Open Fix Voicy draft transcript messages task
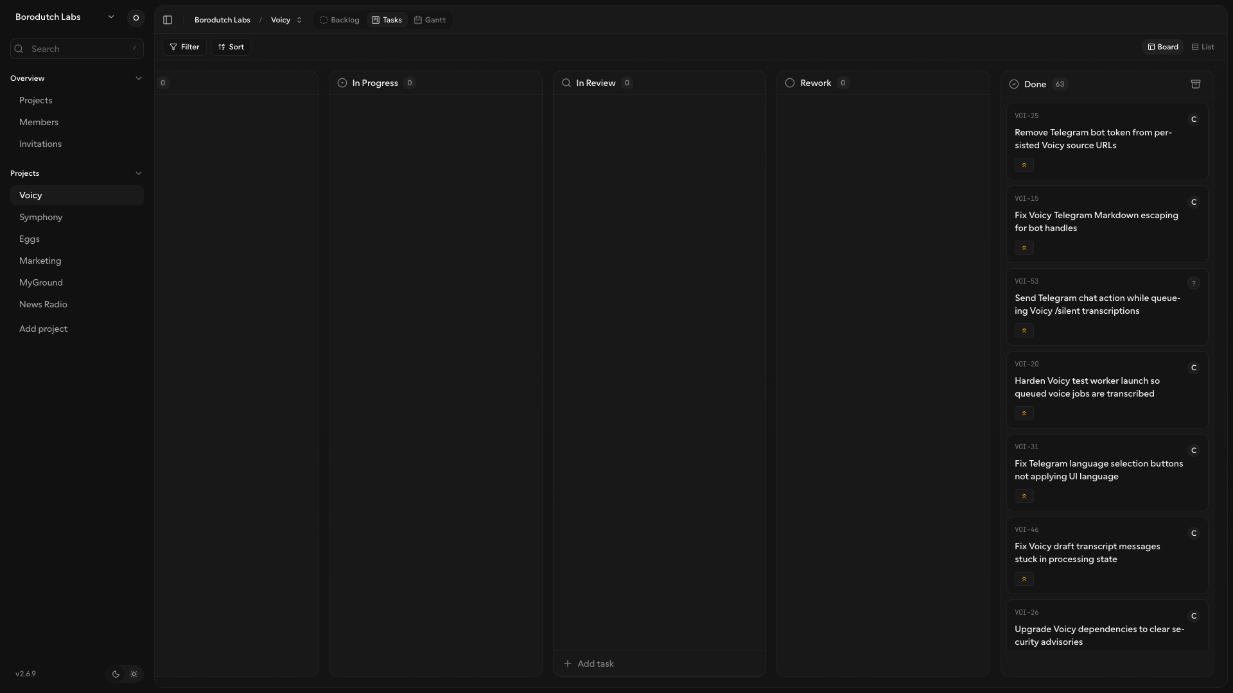The height and width of the screenshot is (693, 1233). pos(1107,555)
